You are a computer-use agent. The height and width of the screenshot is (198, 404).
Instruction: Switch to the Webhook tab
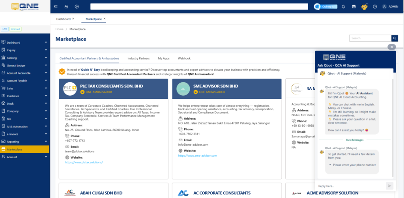pyautogui.click(x=184, y=58)
